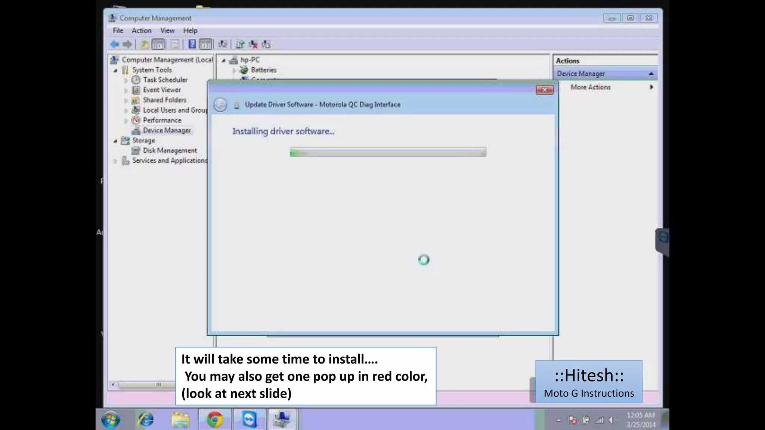This screenshot has height=430, width=765.
Task: Open the Action menu
Action: coord(141,31)
